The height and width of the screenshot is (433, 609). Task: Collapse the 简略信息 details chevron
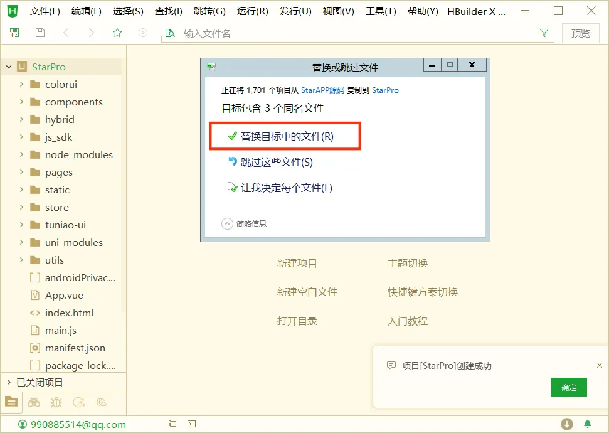point(227,223)
